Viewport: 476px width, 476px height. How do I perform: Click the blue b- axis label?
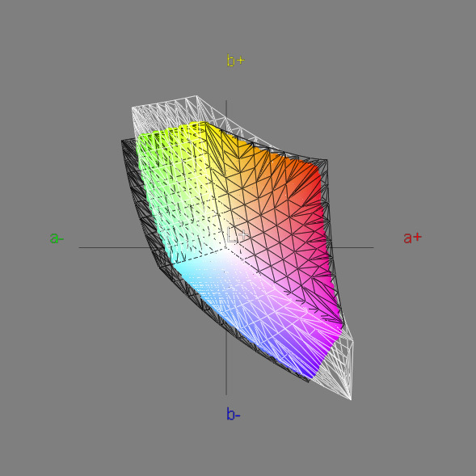pos(233,414)
